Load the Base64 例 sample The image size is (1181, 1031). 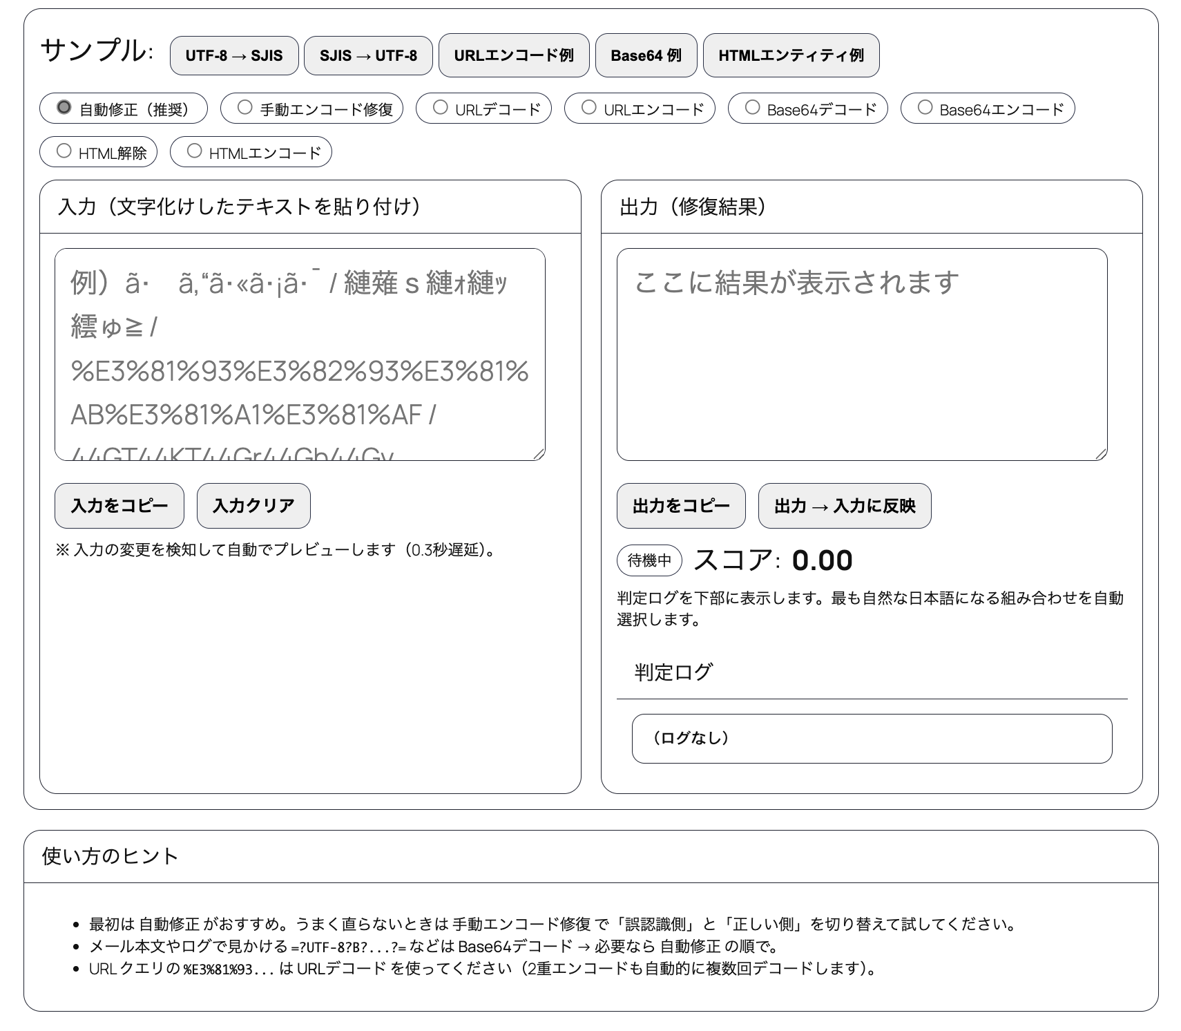click(x=646, y=55)
